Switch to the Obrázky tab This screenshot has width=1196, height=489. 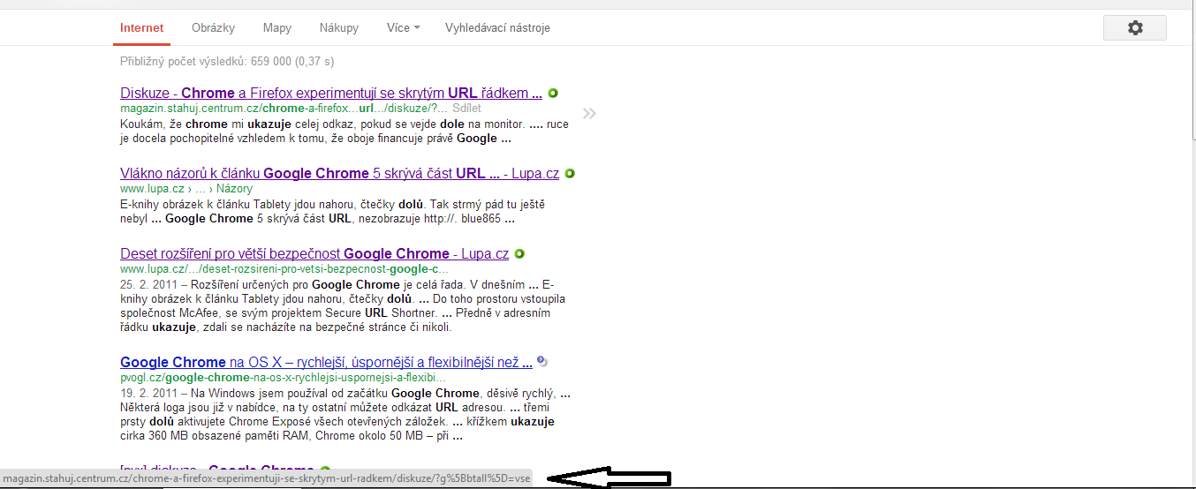click(213, 27)
